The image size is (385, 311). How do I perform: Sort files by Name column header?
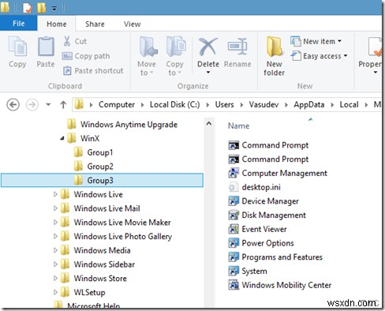[239, 126]
